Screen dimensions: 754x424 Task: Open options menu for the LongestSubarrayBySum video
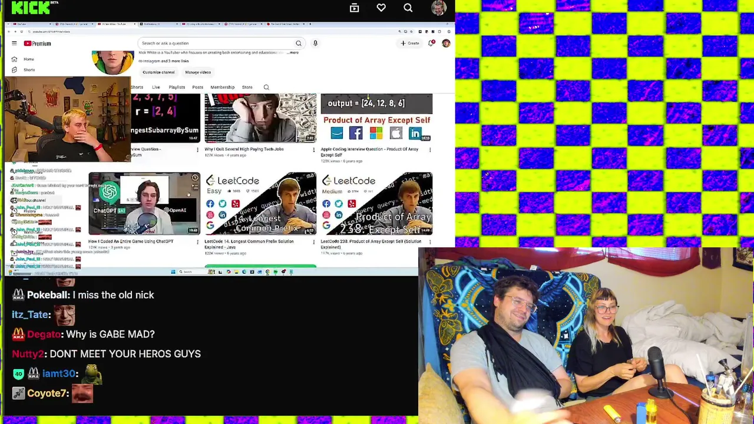197,150
